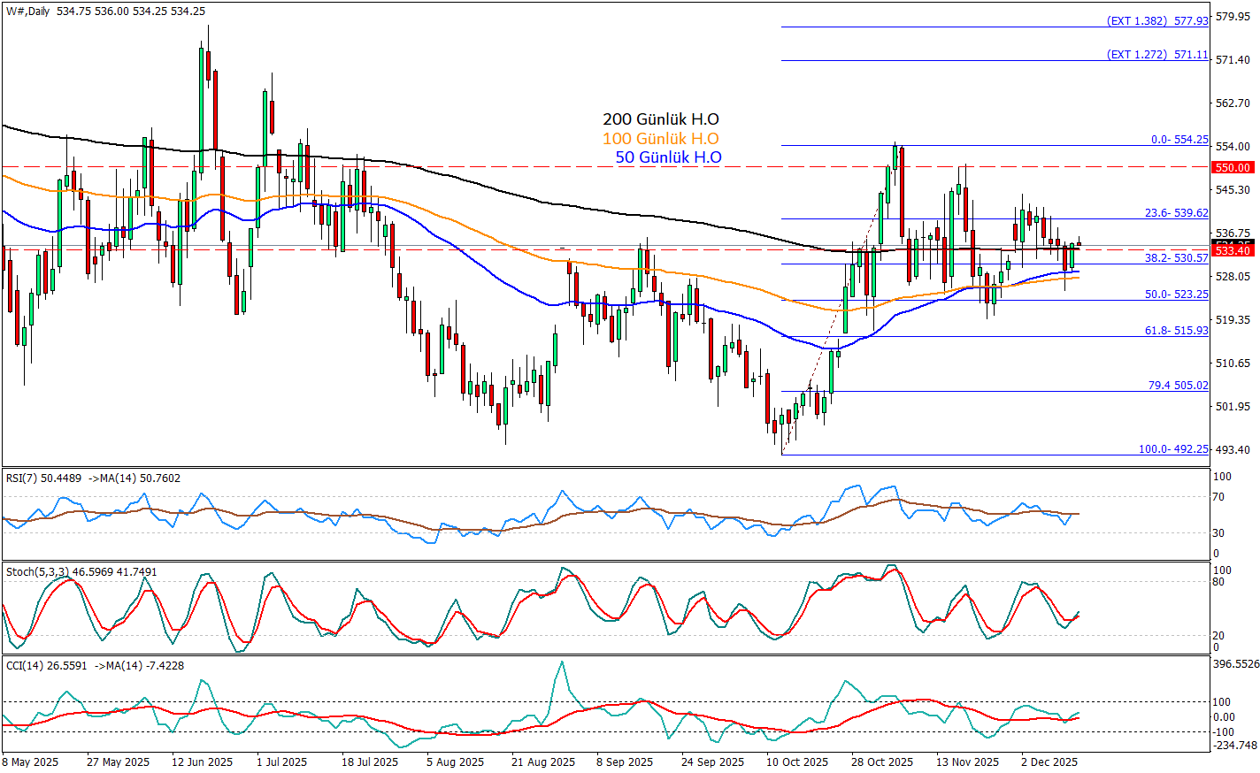The height and width of the screenshot is (773, 1260).
Task: Click the red 533.40 price tag
Action: pos(1232,251)
